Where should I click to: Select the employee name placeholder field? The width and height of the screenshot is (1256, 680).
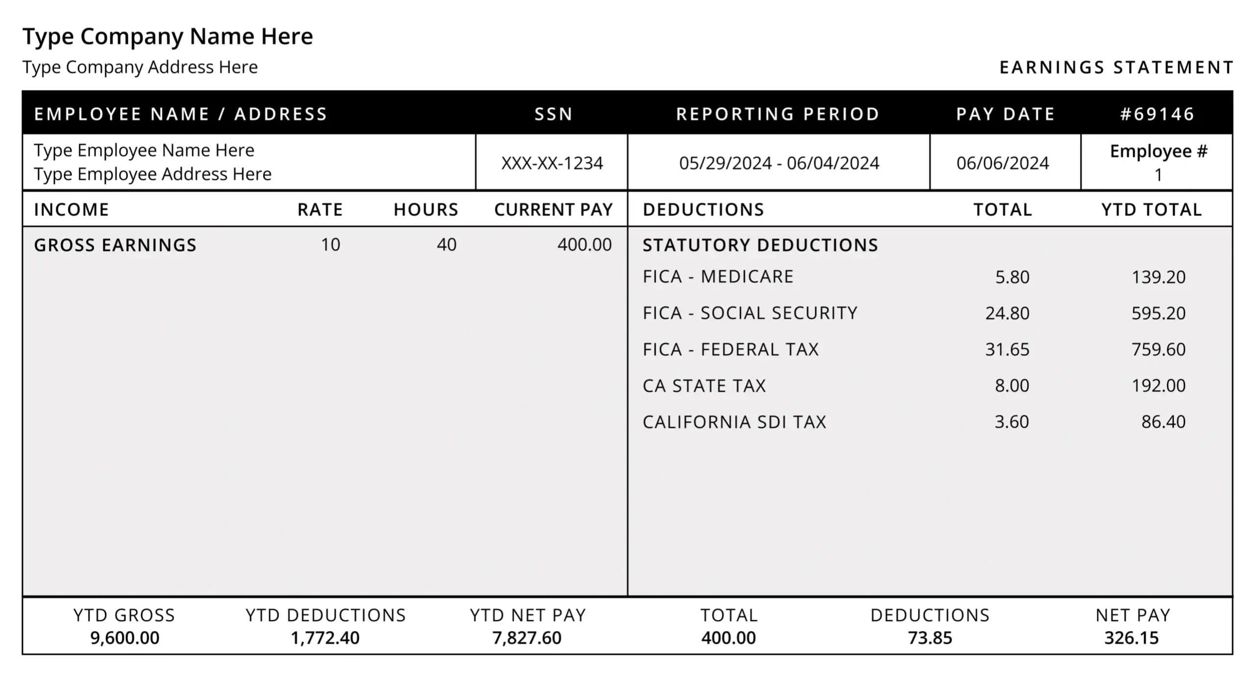[144, 150]
